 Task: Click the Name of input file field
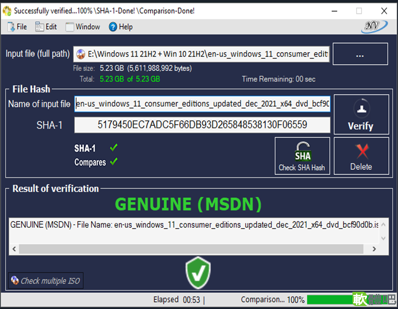pyautogui.click(x=202, y=104)
